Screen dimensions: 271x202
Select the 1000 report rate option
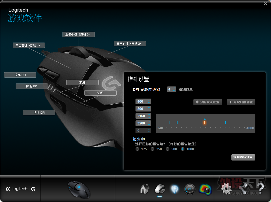pos(183,149)
